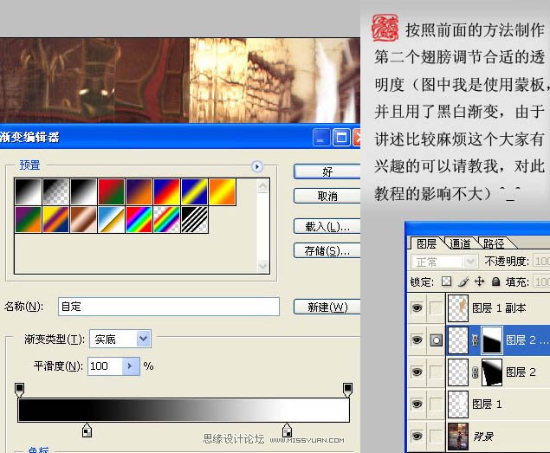Click the 填充 fill value field
Screen dimensions: 550x453
541,282
